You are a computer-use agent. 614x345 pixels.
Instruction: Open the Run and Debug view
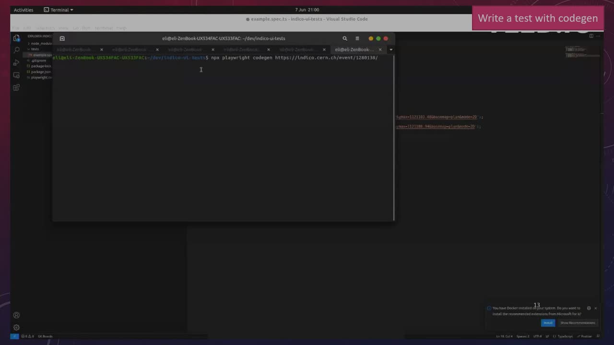[16, 63]
